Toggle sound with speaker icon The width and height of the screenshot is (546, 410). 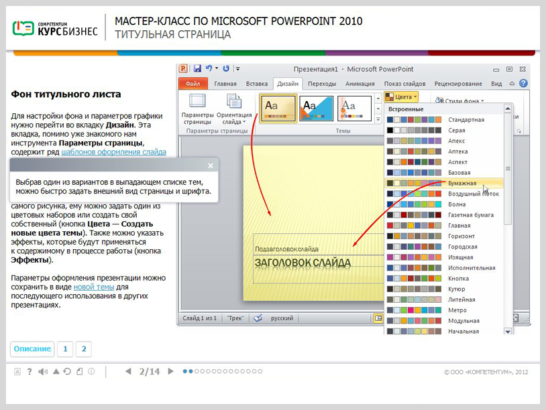43,372
